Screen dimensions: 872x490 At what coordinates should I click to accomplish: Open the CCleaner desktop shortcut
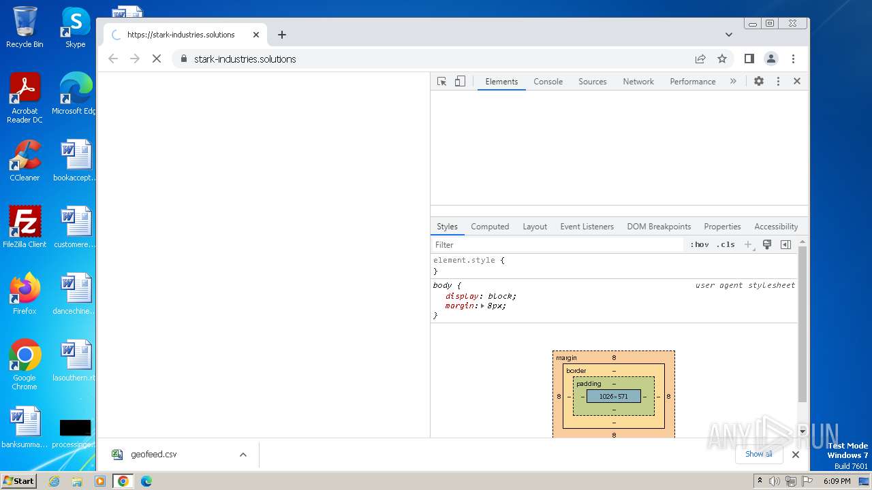click(x=25, y=161)
